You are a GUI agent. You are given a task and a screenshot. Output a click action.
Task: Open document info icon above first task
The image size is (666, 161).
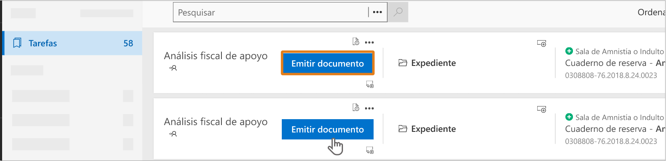(356, 42)
